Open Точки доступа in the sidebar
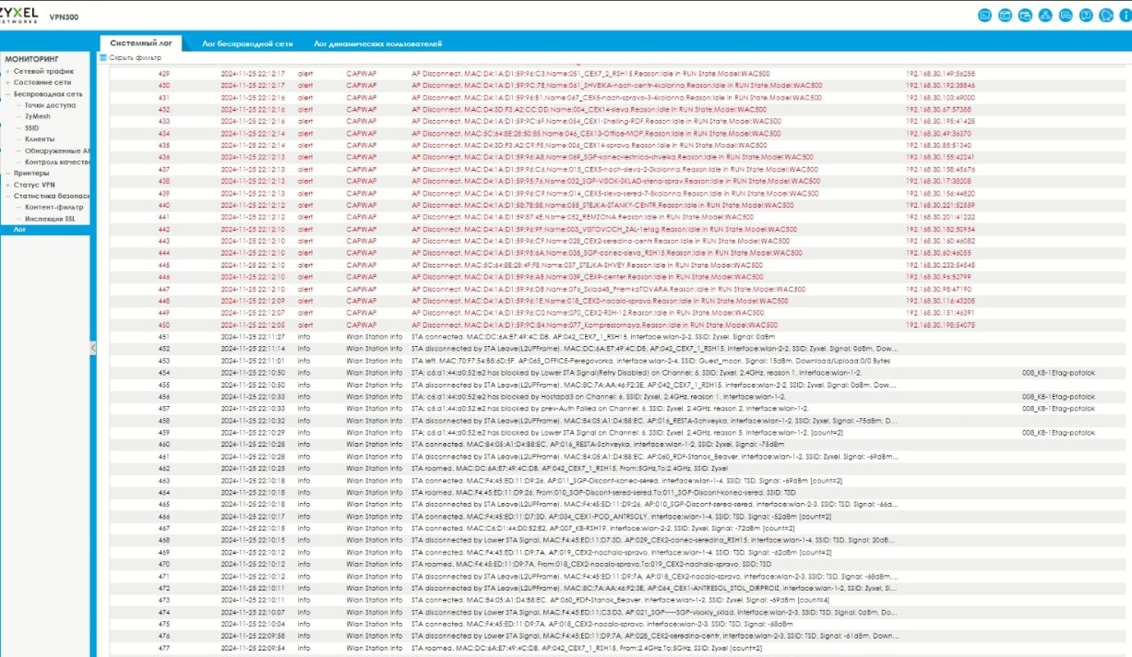This screenshot has height=657, width=1132. 51,105
